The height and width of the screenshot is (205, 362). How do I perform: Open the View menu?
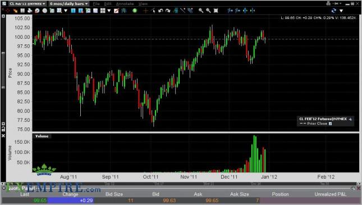point(143,4)
